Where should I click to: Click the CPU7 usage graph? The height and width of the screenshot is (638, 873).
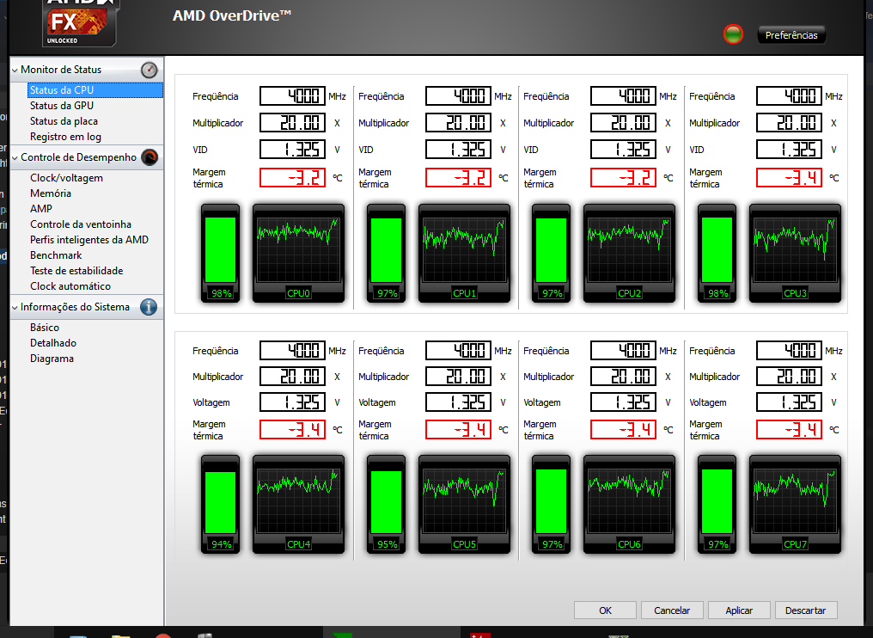coord(795,504)
